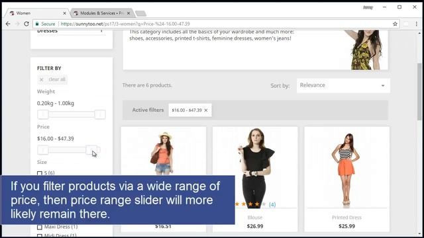Open the Printed Dress product image
The width and height of the screenshot is (424, 238).
[x=346, y=168]
